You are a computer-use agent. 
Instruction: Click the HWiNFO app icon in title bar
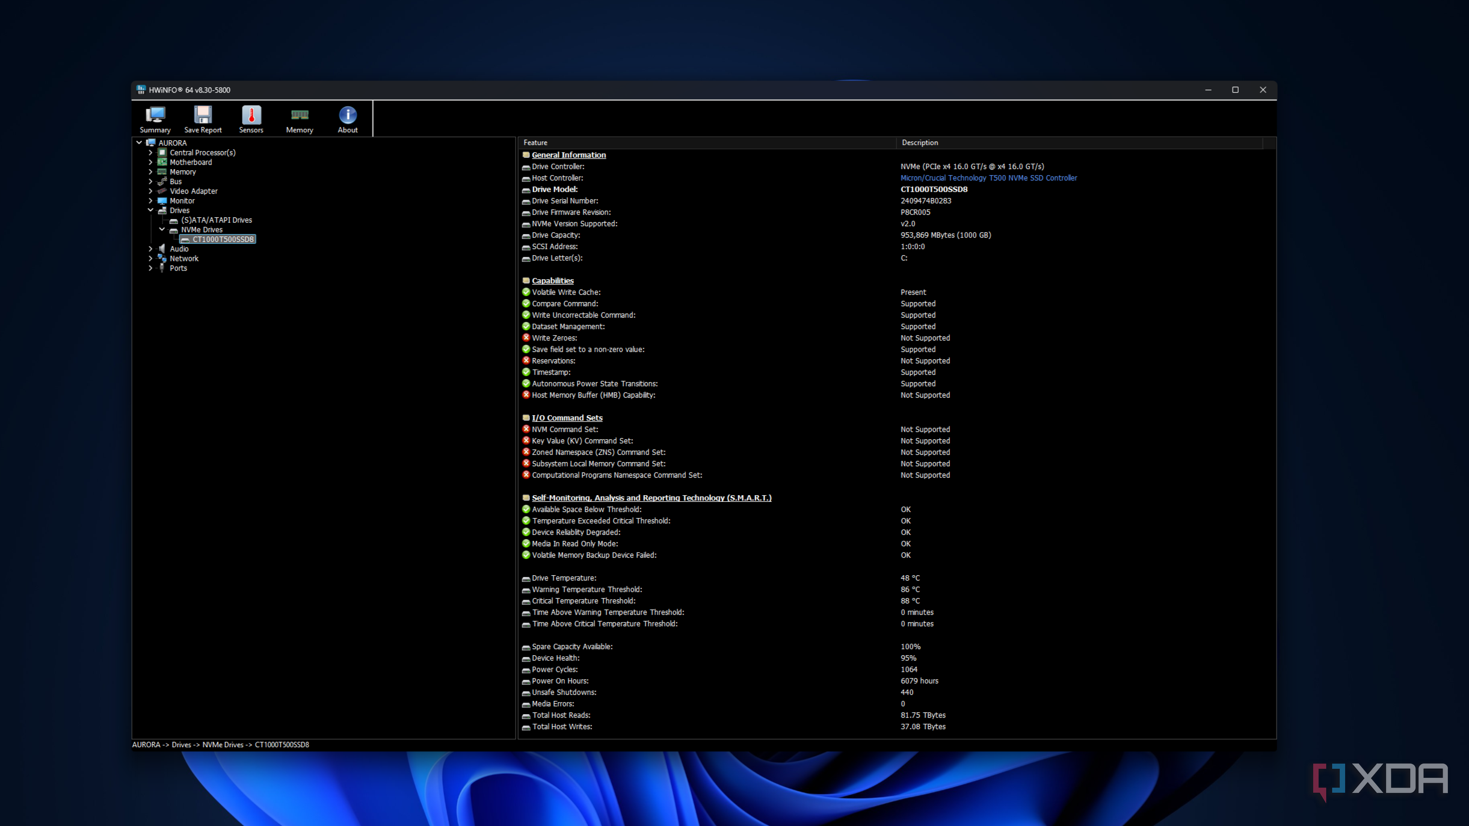(x=141, y=90)
